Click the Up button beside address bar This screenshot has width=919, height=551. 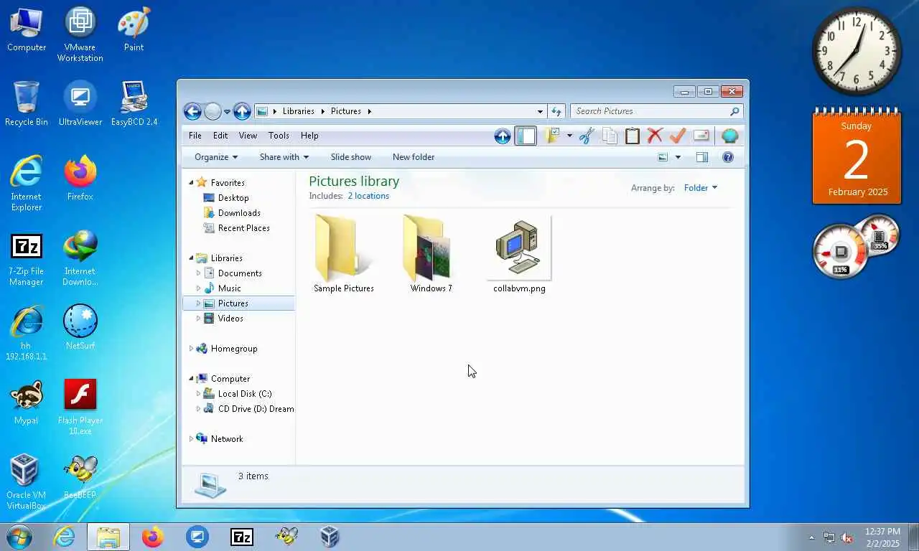242,111
